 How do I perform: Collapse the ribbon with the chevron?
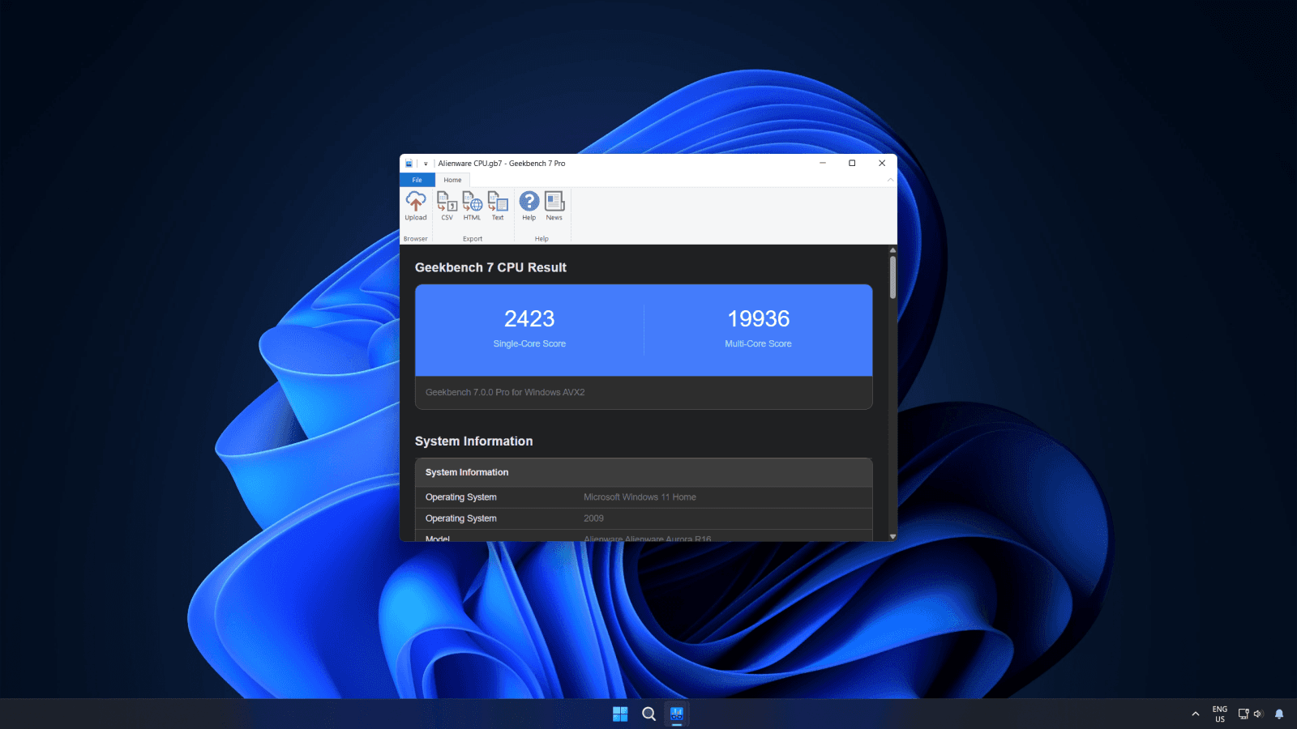coord(890,180)
